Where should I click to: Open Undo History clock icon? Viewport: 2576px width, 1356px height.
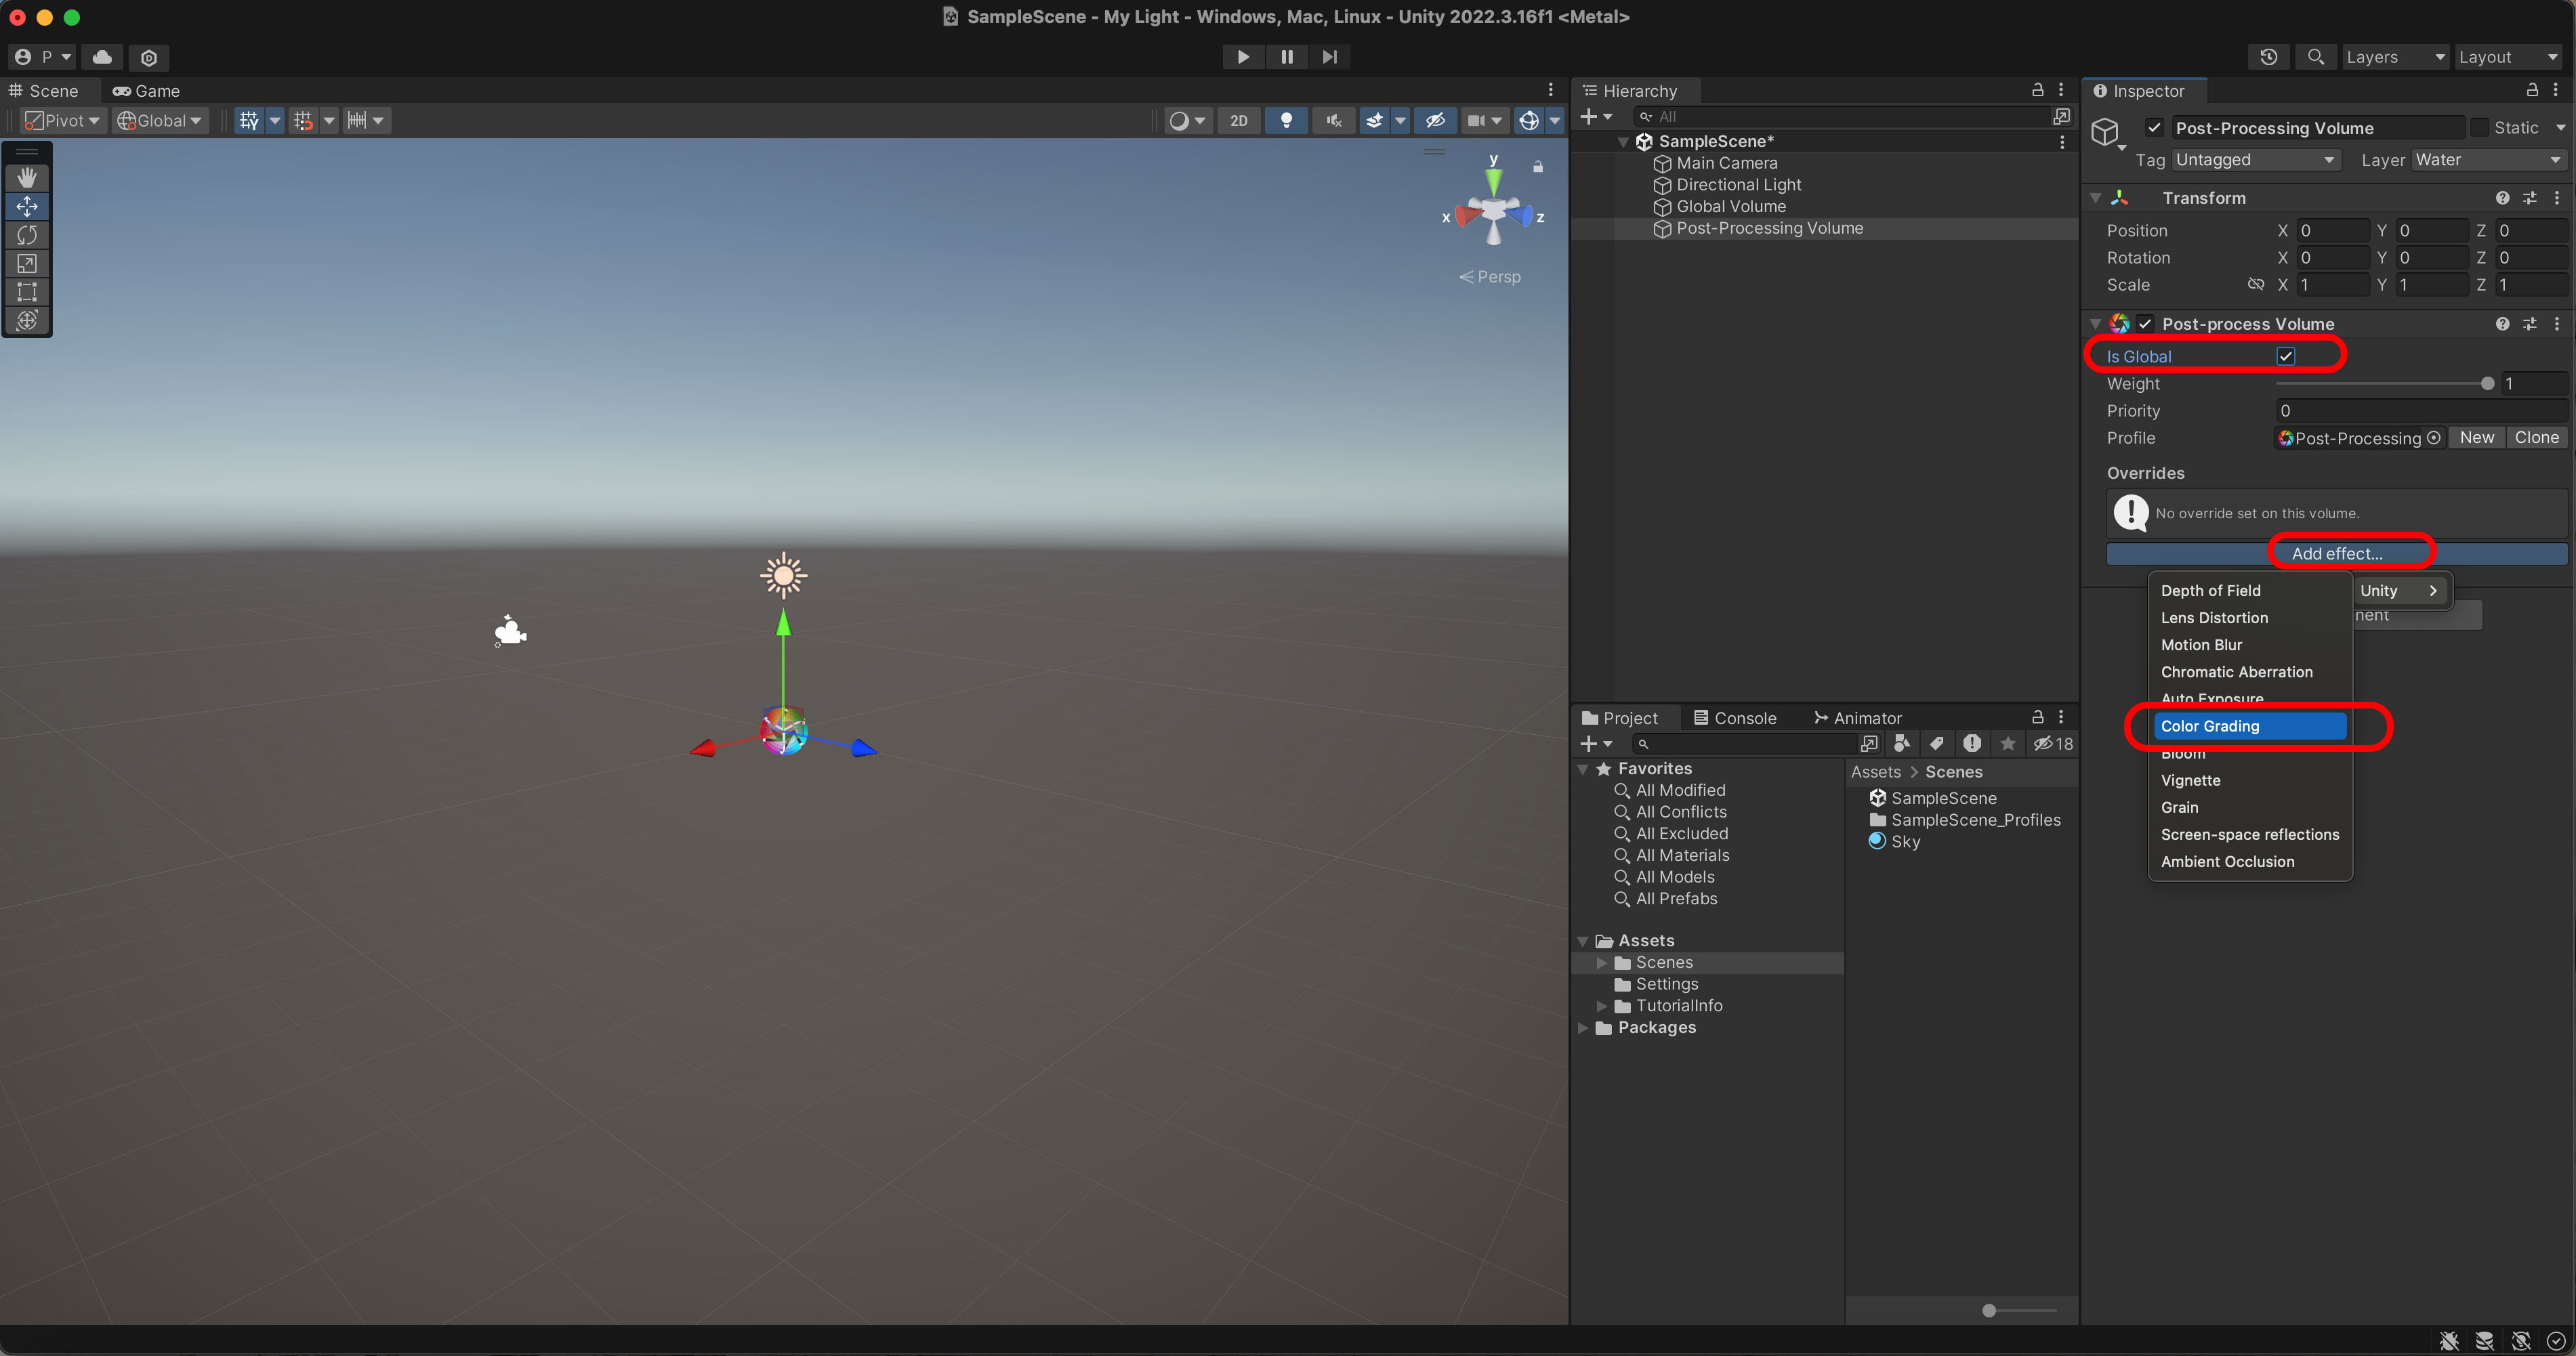[x=2268, y=57]
